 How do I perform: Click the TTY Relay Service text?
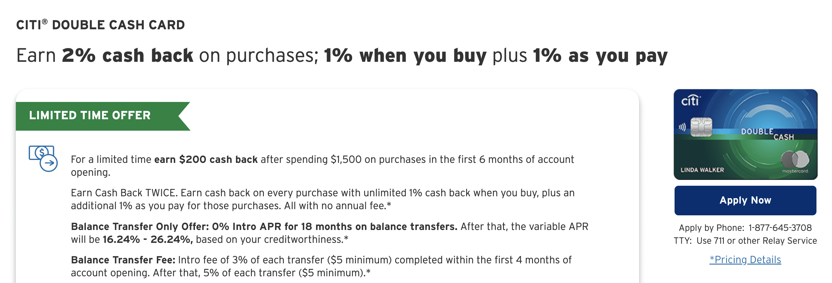[745, 241]
